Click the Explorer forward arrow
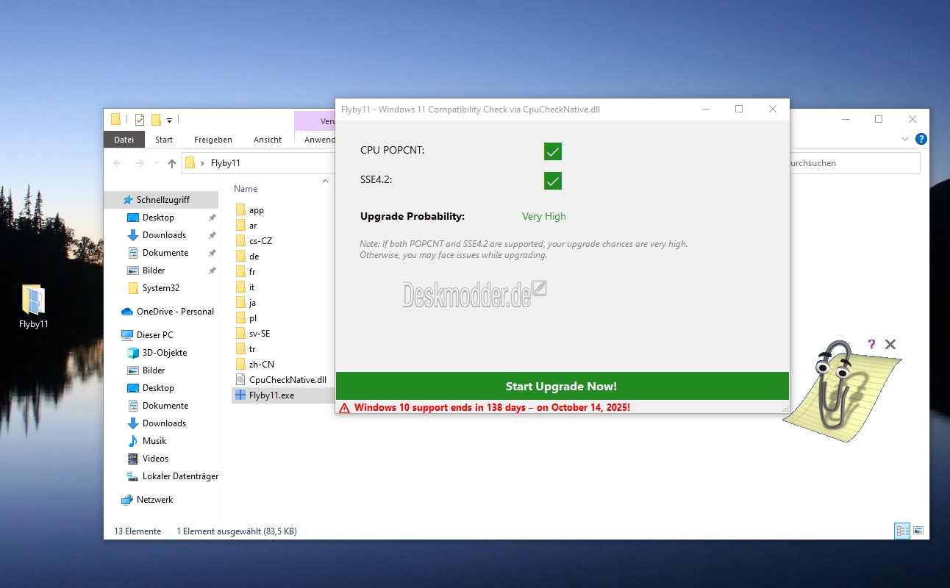950x588 pixels. pyautogui.click(x=140, y=163)
